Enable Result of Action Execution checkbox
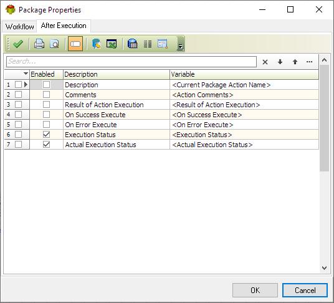This screenshot has height=303, width=334. [46, 104]
